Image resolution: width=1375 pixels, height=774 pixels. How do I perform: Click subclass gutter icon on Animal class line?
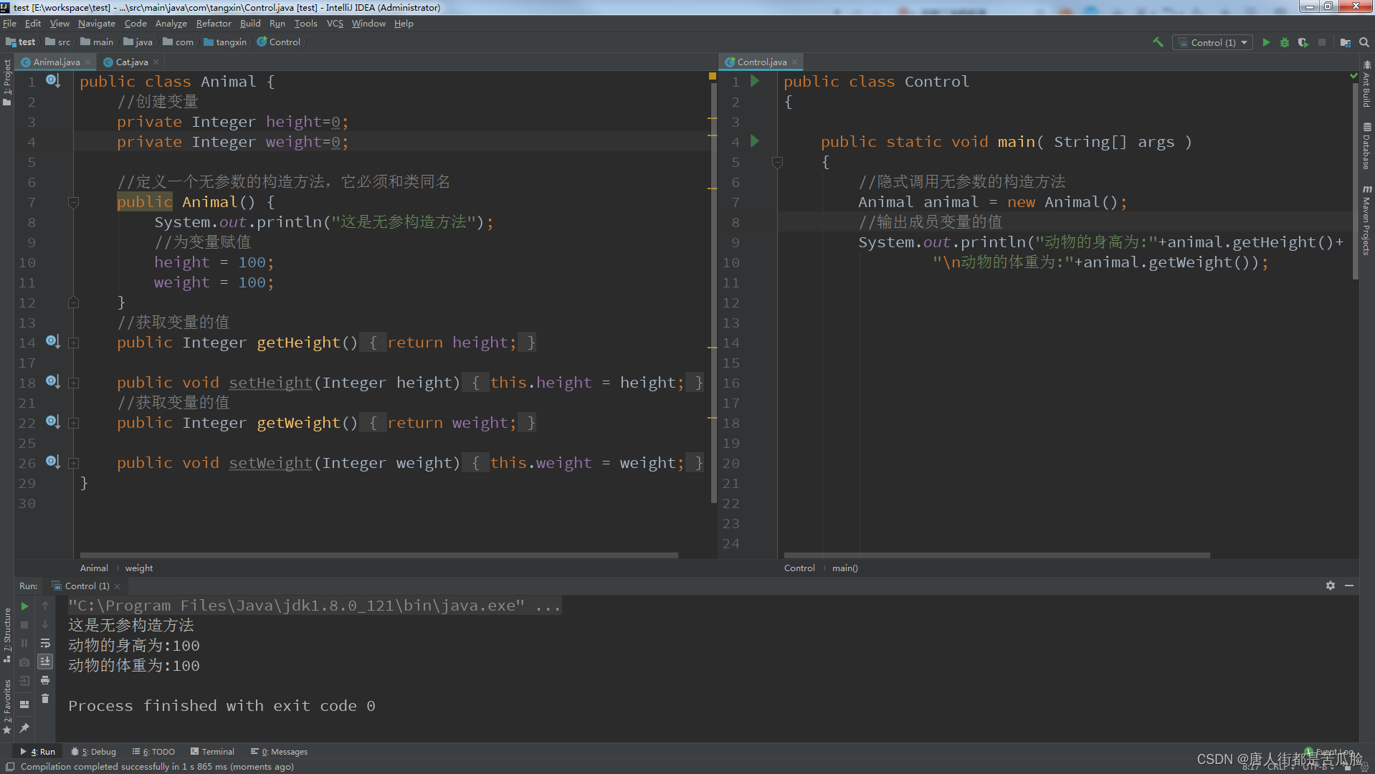click(x=53, y=81)
